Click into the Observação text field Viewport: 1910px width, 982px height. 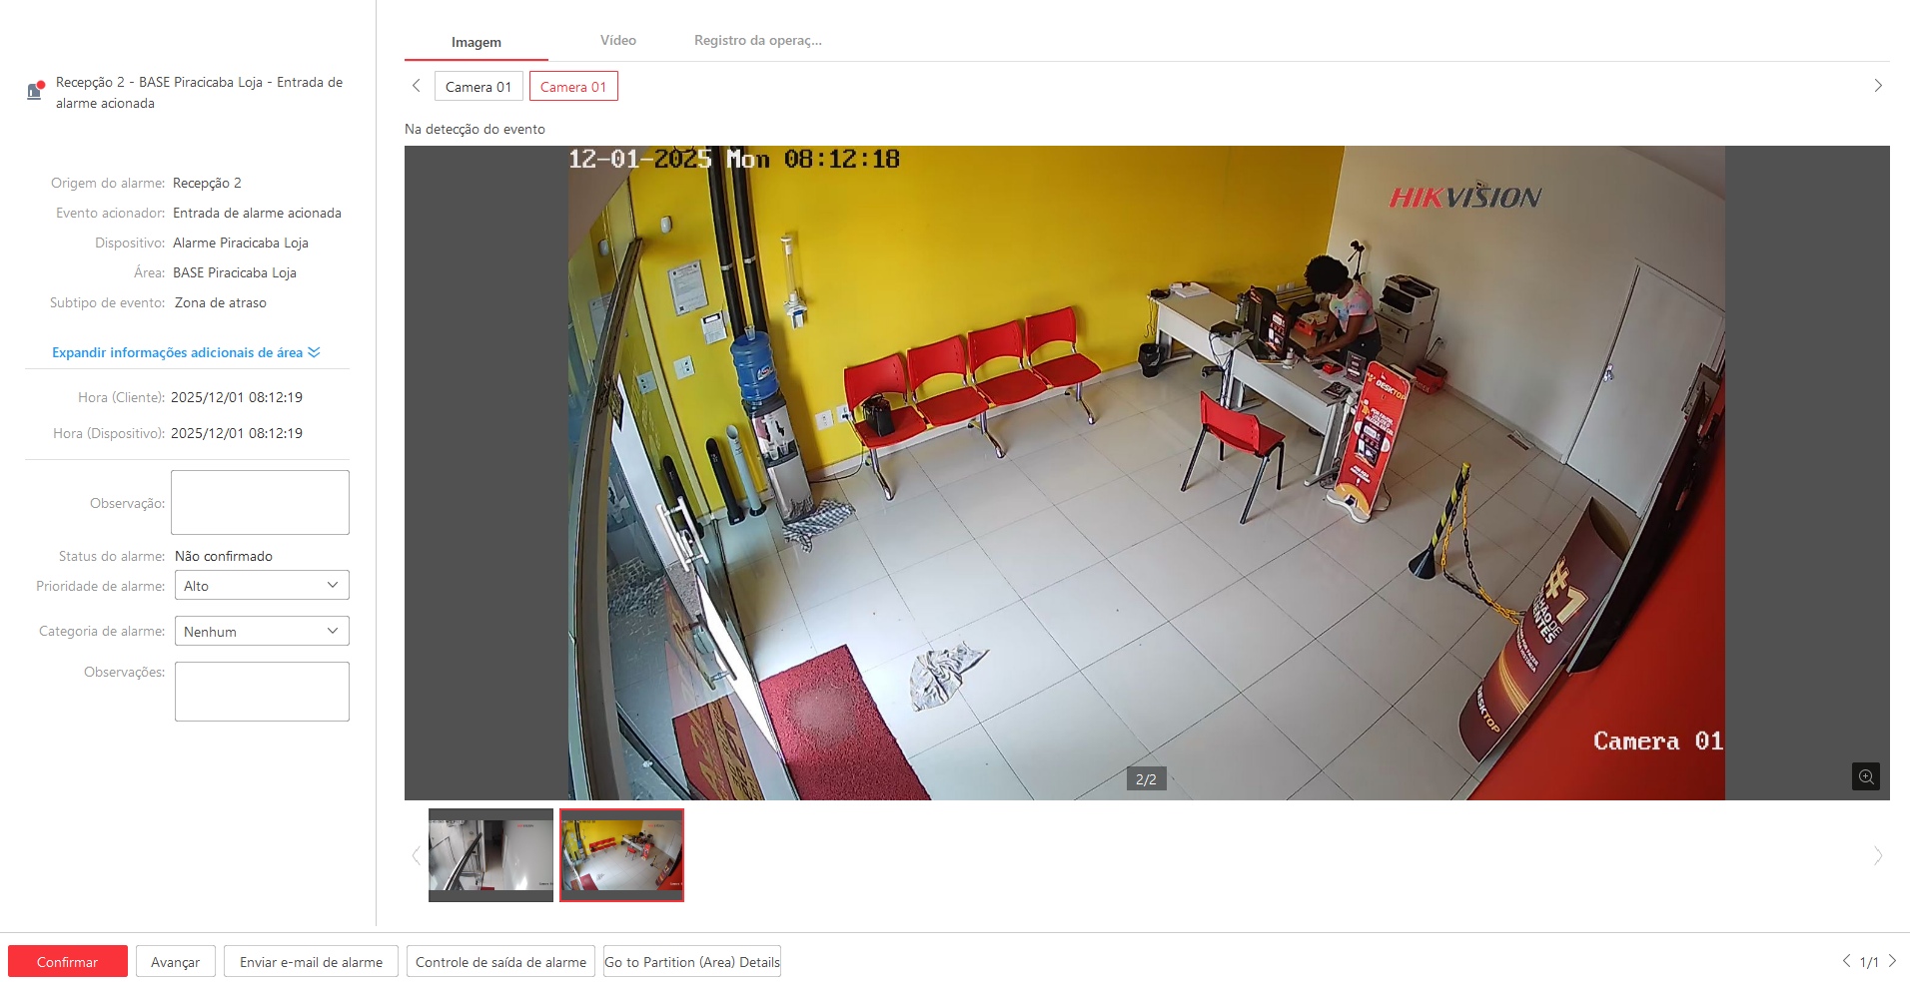click(260, 502)
